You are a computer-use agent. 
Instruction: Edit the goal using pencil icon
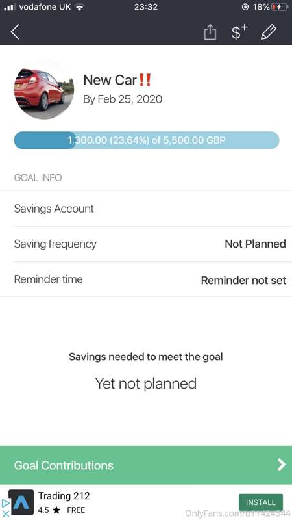click(x=269, y=32)
